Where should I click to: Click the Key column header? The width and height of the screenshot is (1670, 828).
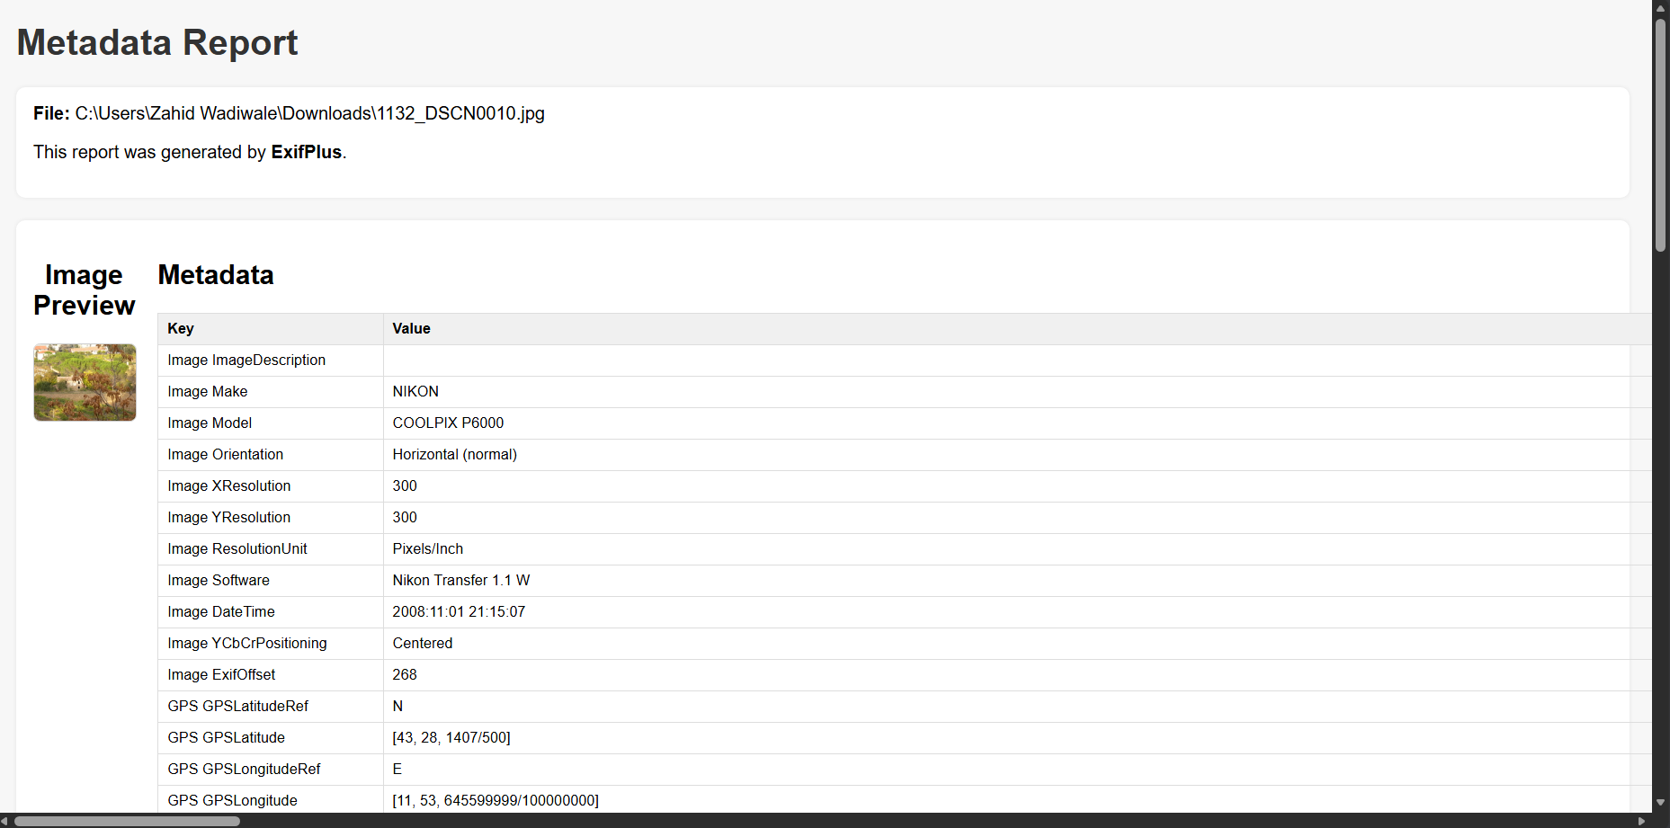pyautogui.click(x=271, y=329)
